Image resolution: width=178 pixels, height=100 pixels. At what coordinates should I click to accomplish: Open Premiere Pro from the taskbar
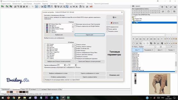coord(46,98)
